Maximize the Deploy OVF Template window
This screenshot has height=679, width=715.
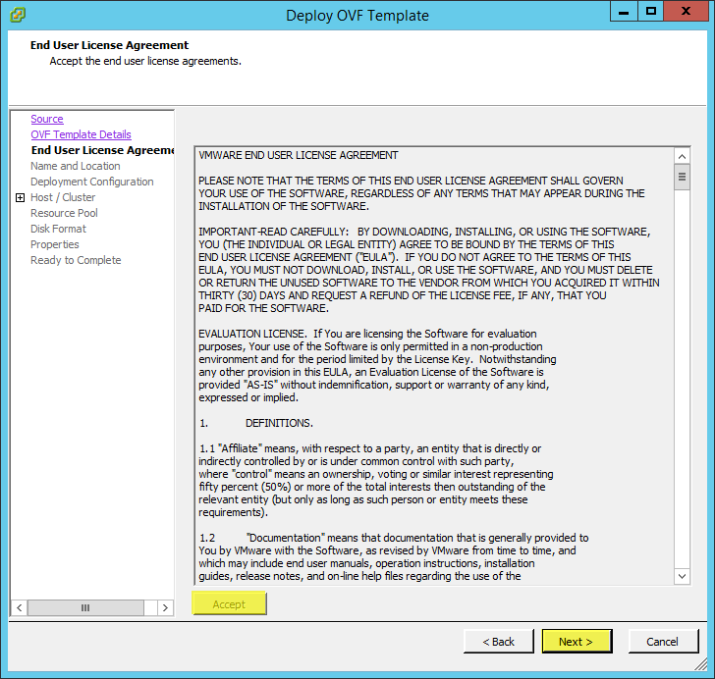651,11
